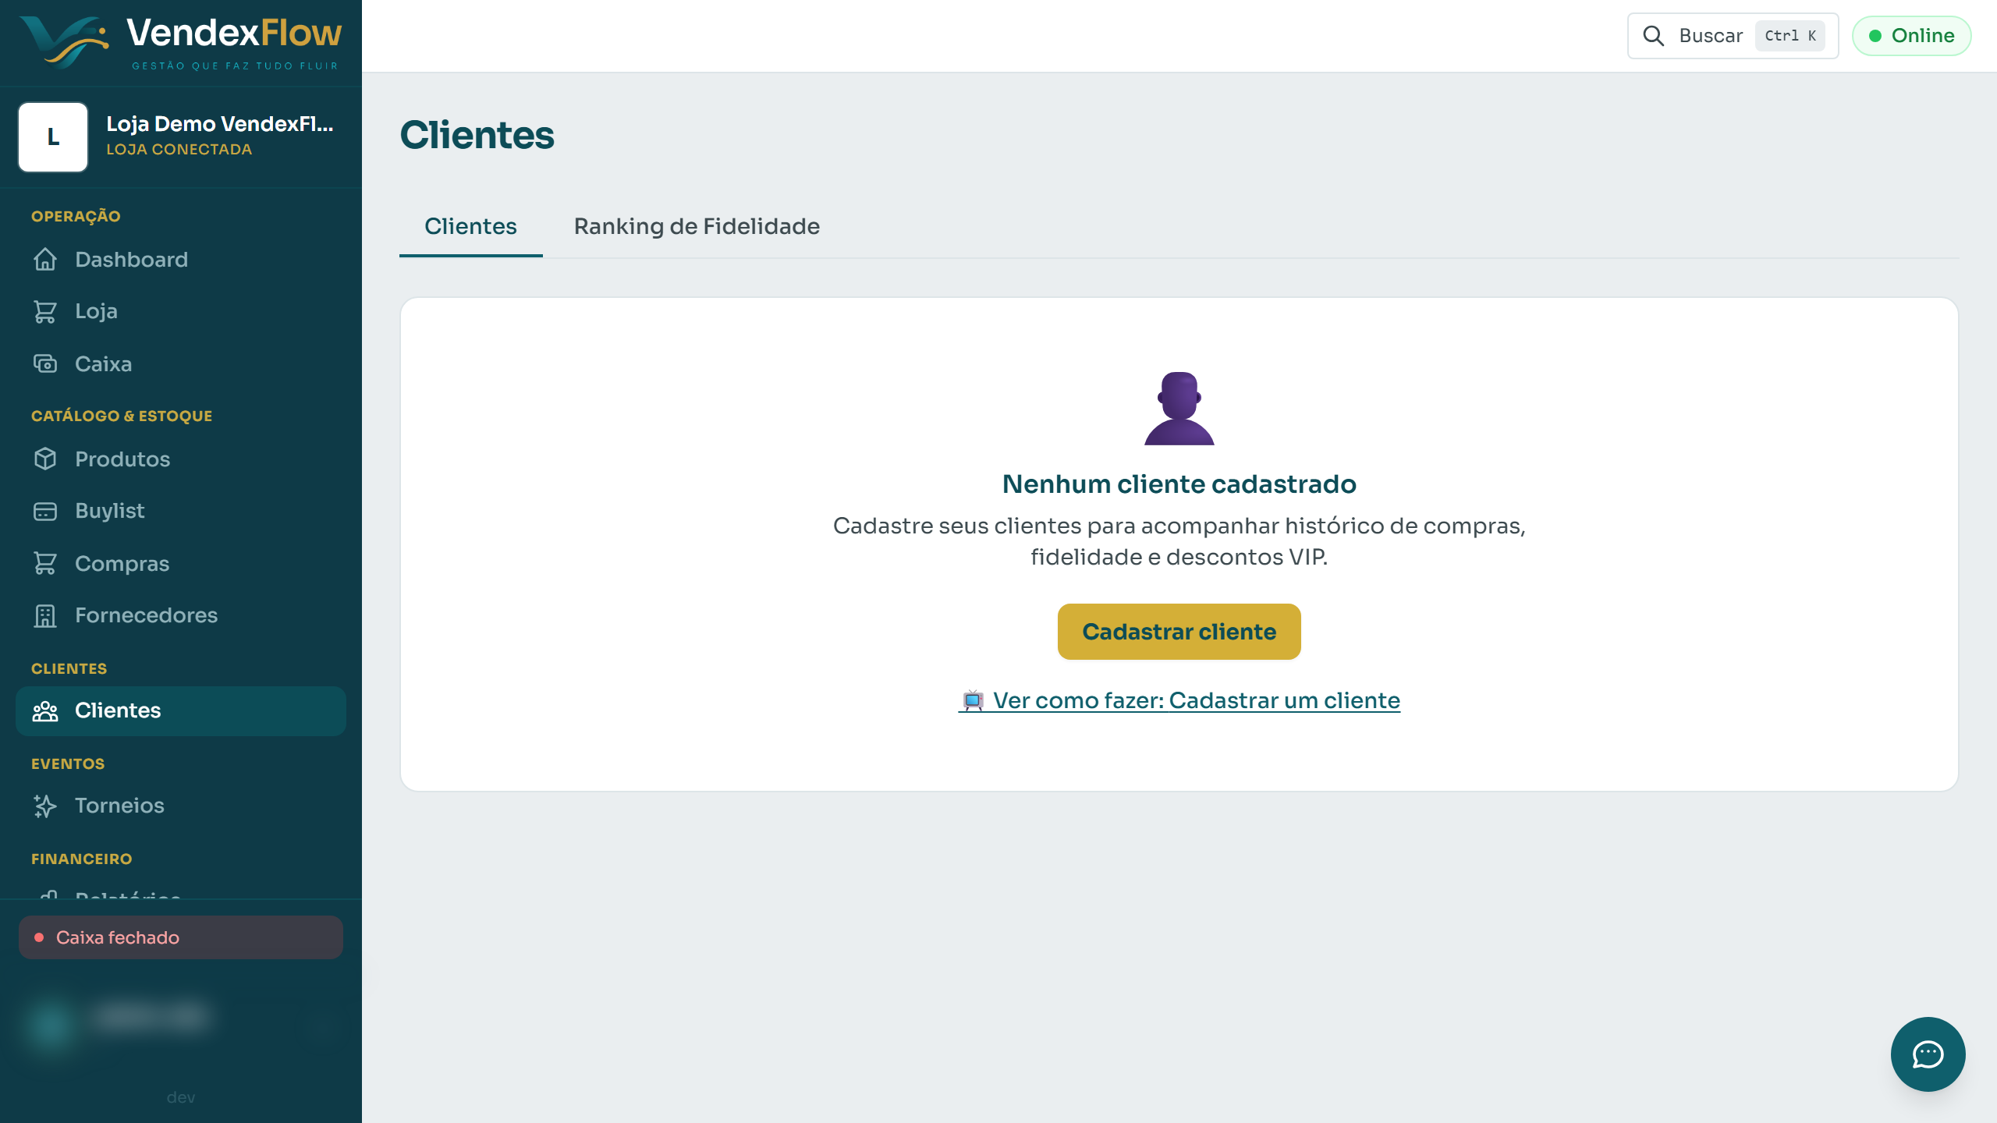Image resolution: width=1997 pixels, height=1123 pixels.
Task: Open Caixa menu item
Action: [x=181, y=364]
